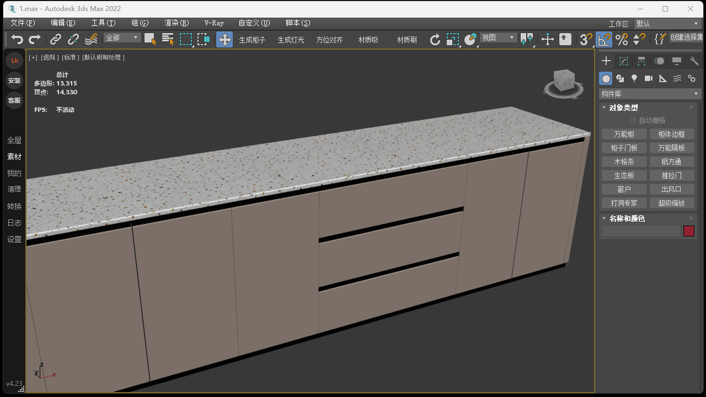Tick the 自动栅格 checkbox
Viewport: 706px width, 397px height.
coord(633,120)
